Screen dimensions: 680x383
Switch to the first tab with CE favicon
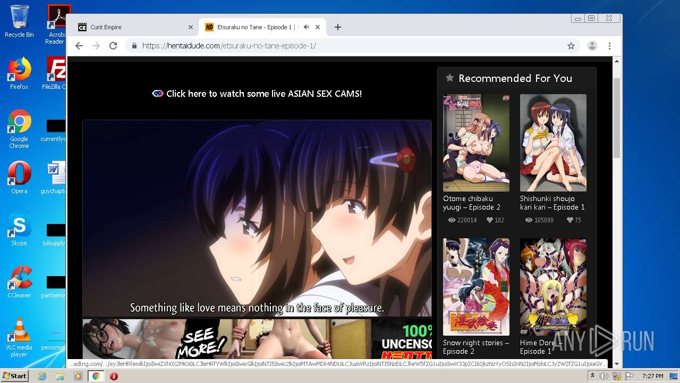click(135, 27)
